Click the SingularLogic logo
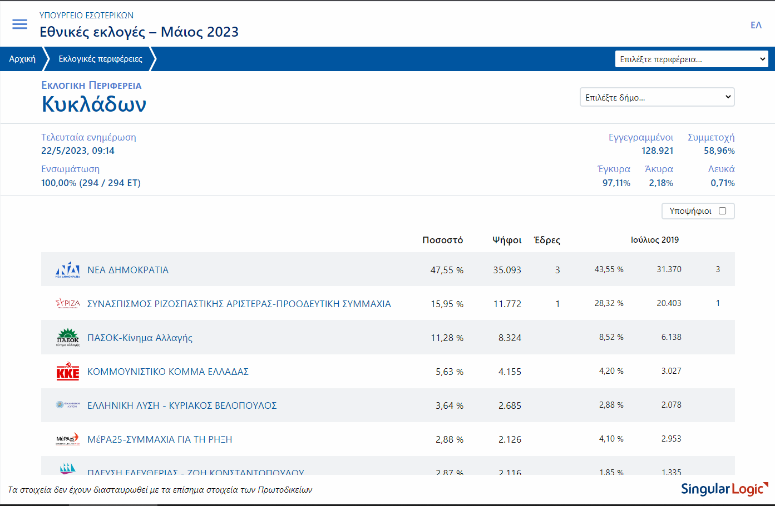 tap(724, 489)
